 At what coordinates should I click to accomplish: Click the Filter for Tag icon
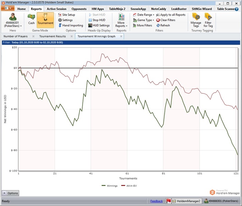pyautogui.click(x=208, y=19)
